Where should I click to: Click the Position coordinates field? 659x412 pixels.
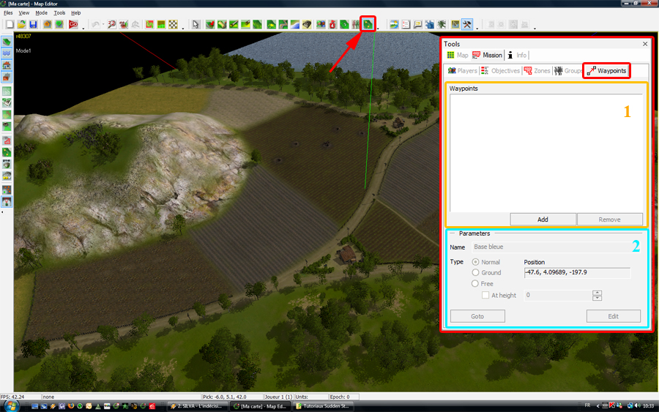click(x=577, y=272)
